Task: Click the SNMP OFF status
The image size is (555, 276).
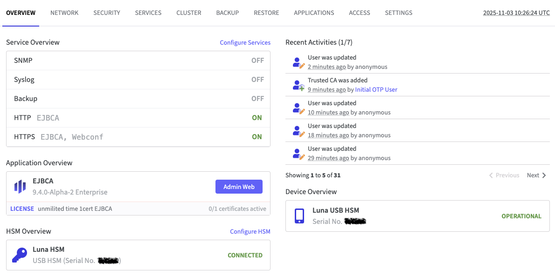Action: (x=257, y=61)
